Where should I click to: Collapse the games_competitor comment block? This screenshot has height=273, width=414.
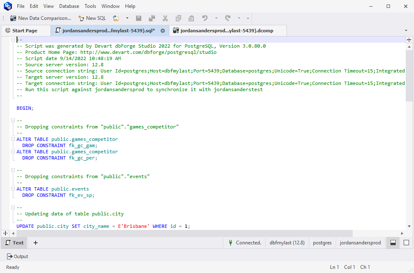point(13,121)
